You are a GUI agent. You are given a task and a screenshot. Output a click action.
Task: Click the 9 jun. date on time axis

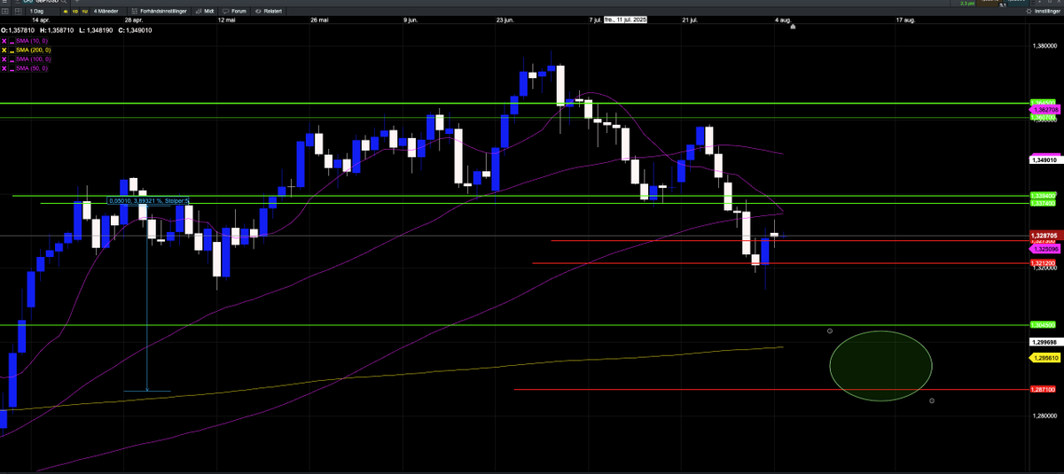point(411,19)
